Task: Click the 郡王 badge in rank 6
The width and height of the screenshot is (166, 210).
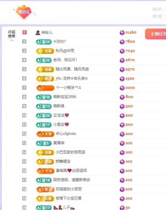Action: tap(45, 79)
